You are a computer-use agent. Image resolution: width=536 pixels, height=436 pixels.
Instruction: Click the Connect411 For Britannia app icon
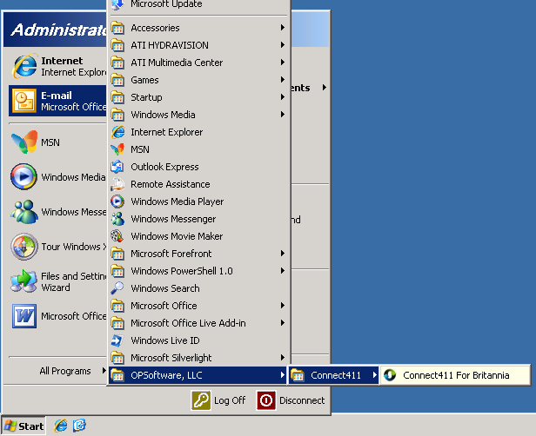tap(390, 375)
